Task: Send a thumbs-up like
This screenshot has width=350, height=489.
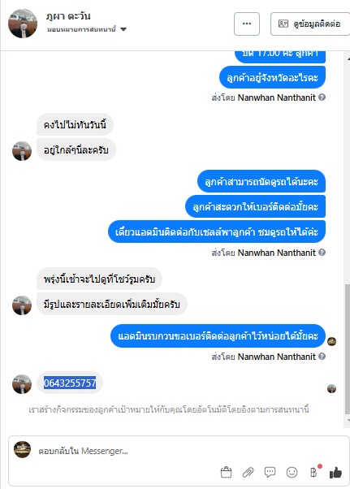Action: coord(335,472)
